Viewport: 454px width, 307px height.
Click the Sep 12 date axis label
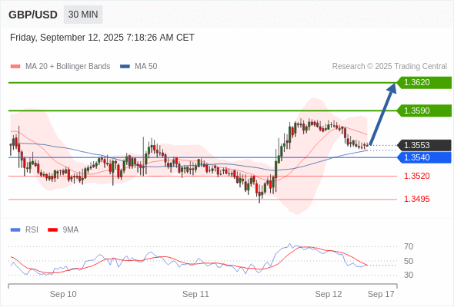click(329, 294)
